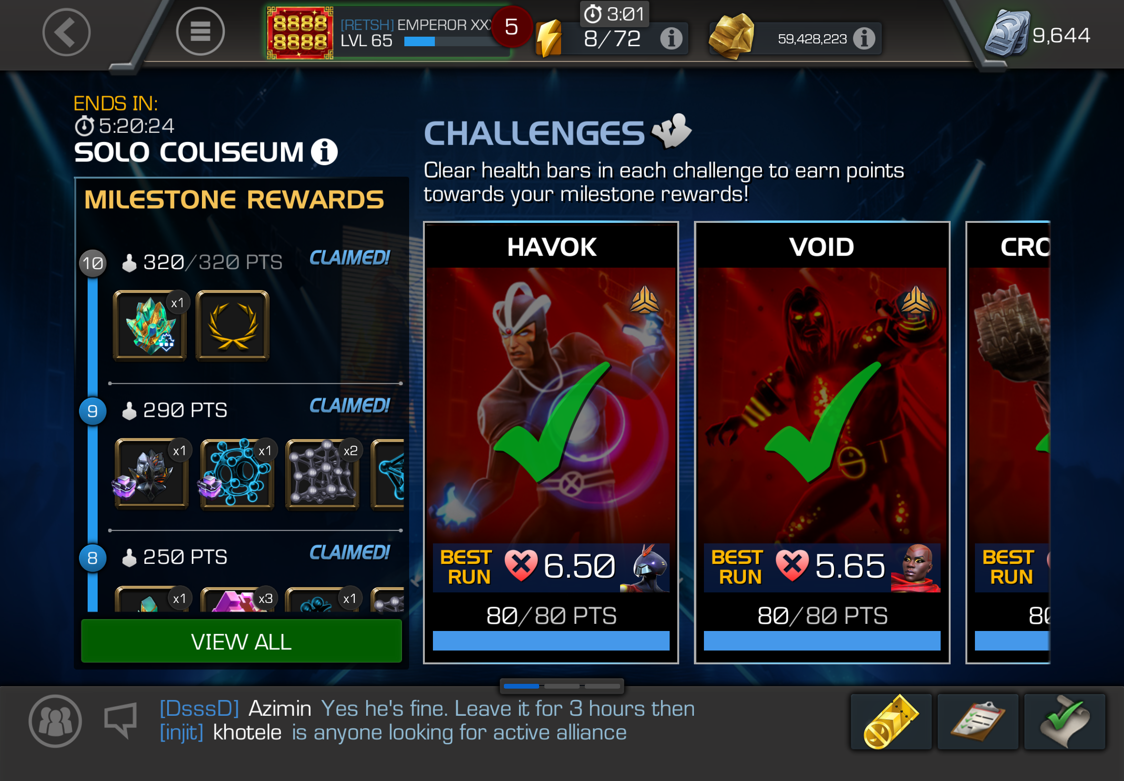This screenshot has height=781, width=1124.
Task: Open the golden ticket icon
Action: tap(891, 721)
